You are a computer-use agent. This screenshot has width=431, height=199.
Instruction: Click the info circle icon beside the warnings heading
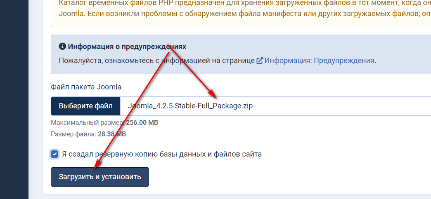(62, 46)
